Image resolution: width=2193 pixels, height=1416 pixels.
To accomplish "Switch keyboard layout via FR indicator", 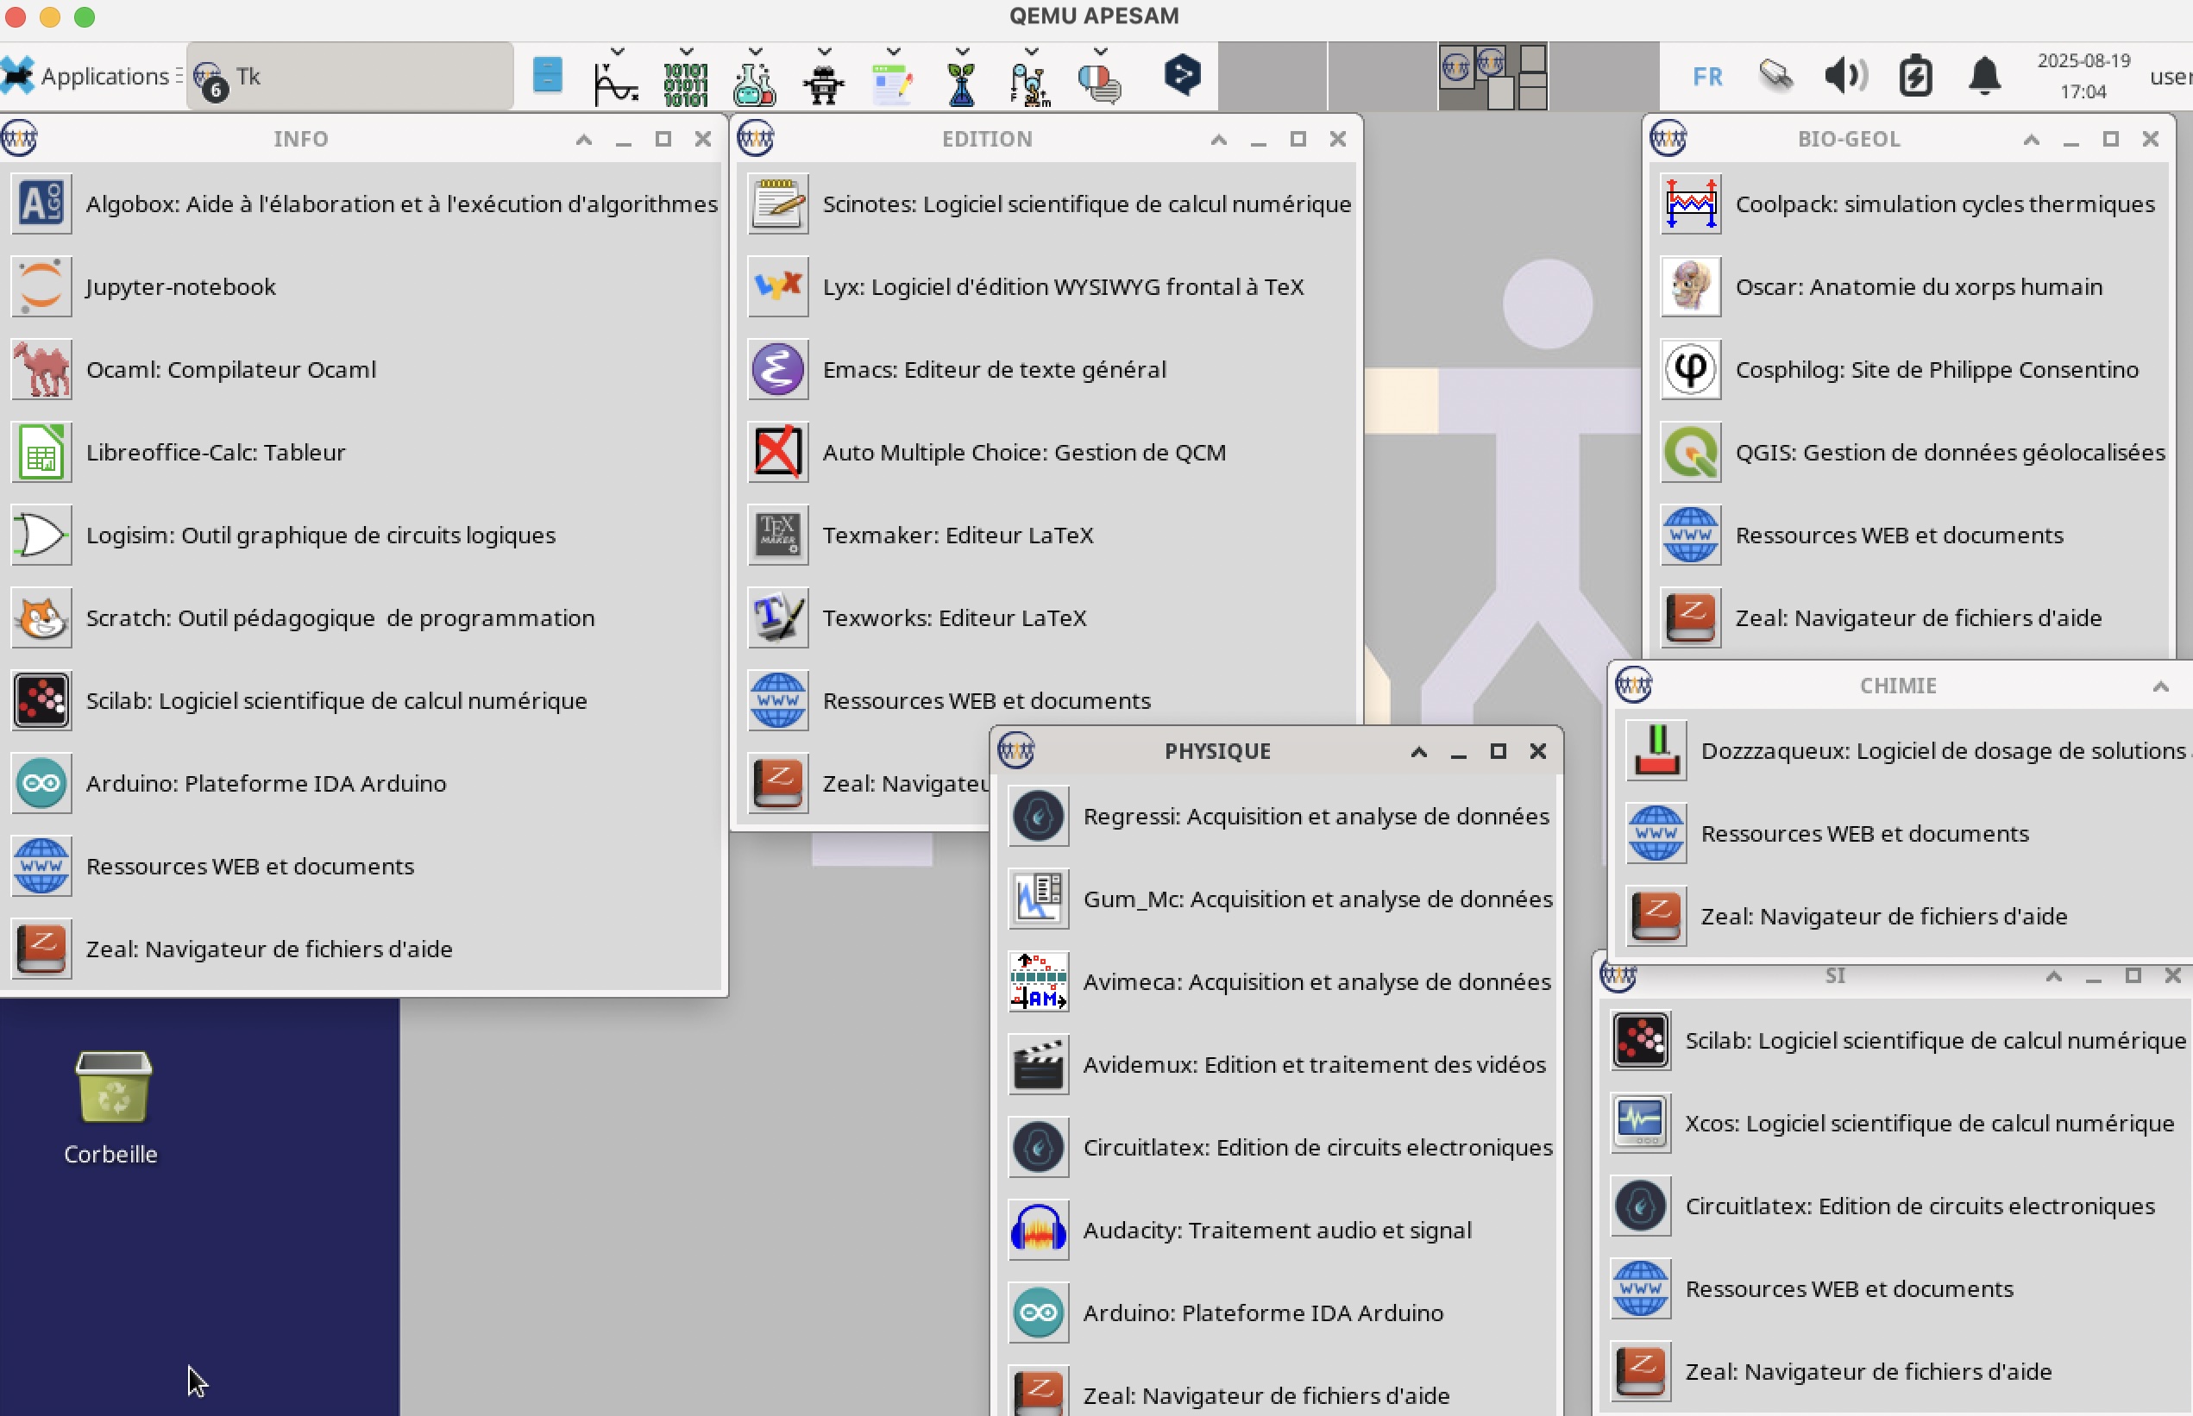I will click(1707, 76).
